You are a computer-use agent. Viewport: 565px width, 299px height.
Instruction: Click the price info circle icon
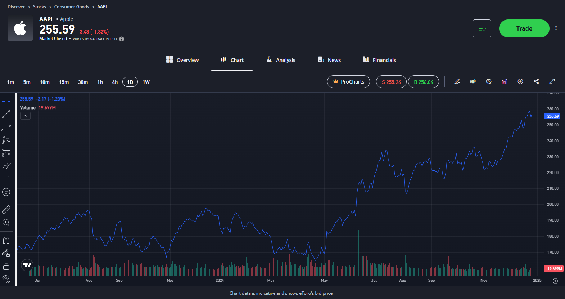(x=122, y=39)
